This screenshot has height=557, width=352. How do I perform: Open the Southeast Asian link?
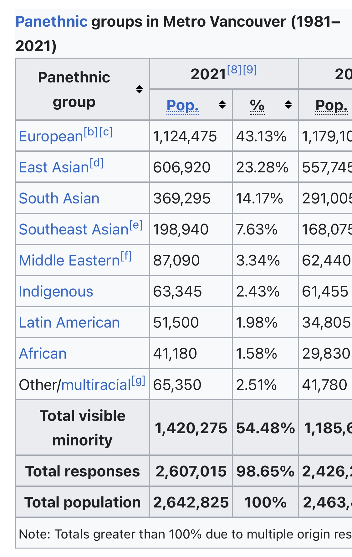tap(74, 229)
